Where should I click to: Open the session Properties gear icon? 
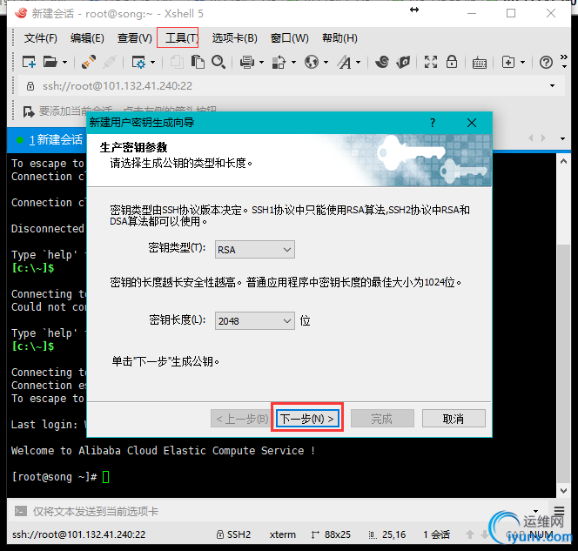click(138, 62)
